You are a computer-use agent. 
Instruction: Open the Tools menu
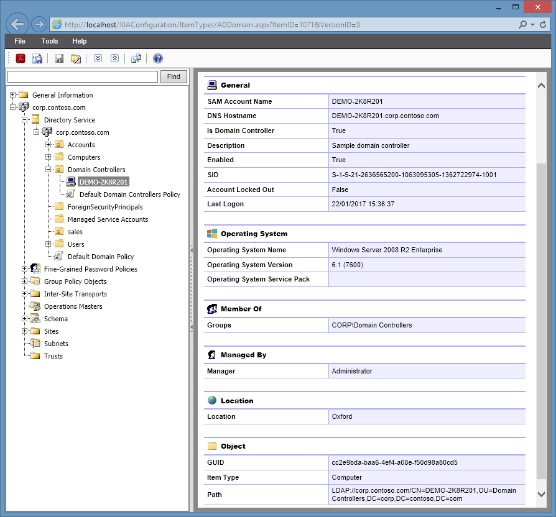50,41
